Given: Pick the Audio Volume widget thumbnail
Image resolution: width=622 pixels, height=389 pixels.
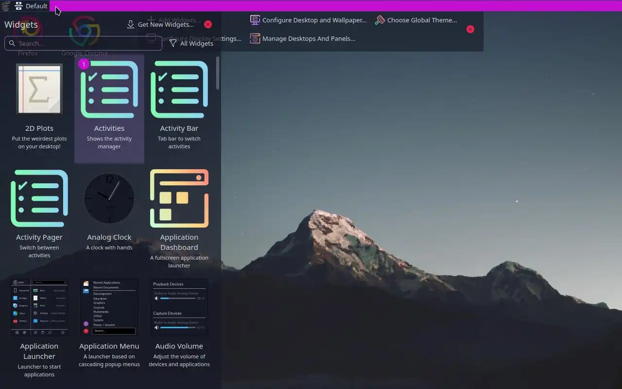Looking at the screenshot, I should tap(179, 307).
